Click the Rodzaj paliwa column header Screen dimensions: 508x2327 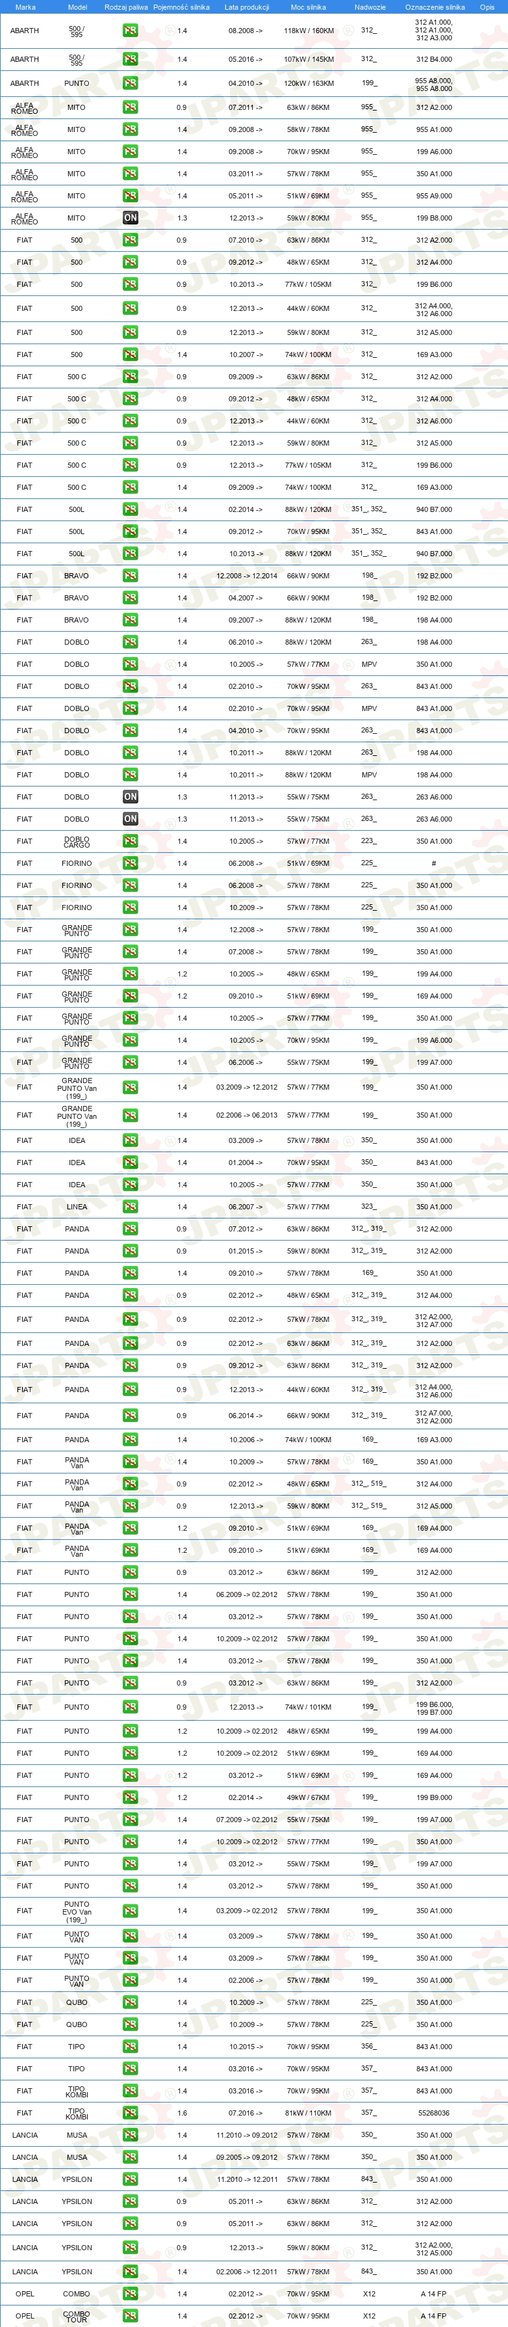point(126,7)
